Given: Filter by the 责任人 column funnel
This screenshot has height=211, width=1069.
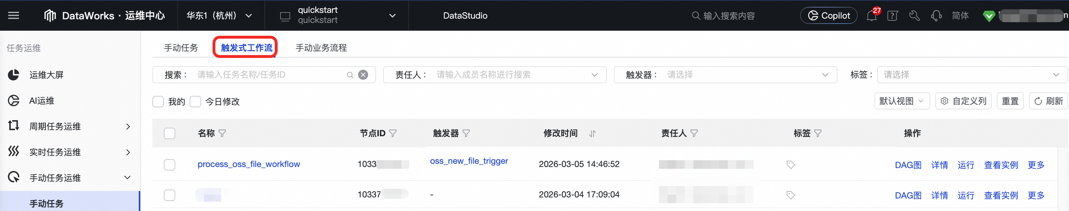Looking at the screenshot, I should [x=694, y=133].
